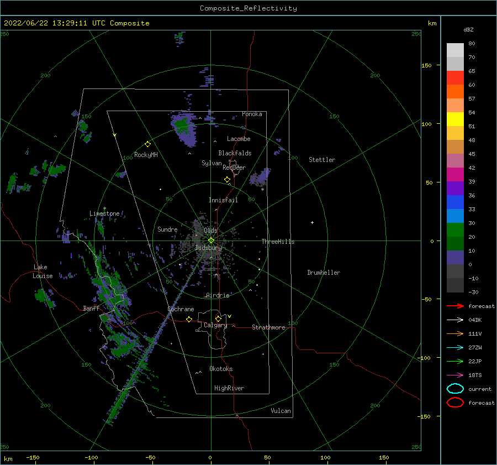Image resolution: width=497 pixels, height=465 pixels.
Task: Click the red forecast ellipse in legend
Action: click(455, 403)
